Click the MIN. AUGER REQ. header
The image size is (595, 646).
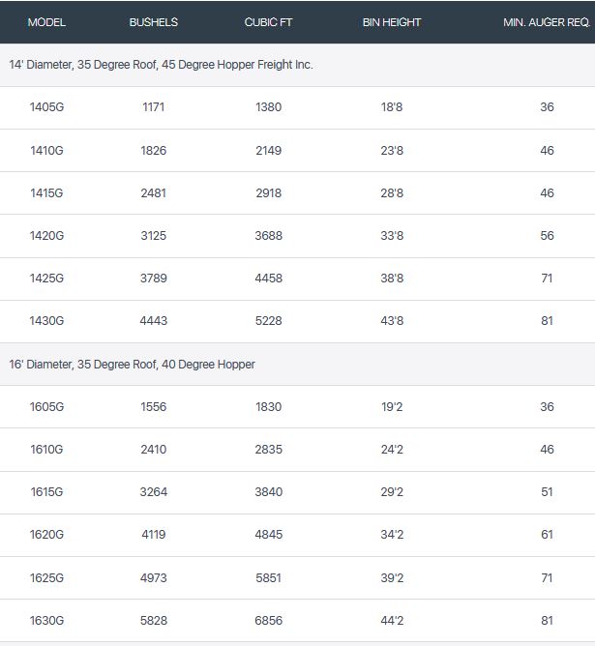pyautogui.click(x=546, y=22)
